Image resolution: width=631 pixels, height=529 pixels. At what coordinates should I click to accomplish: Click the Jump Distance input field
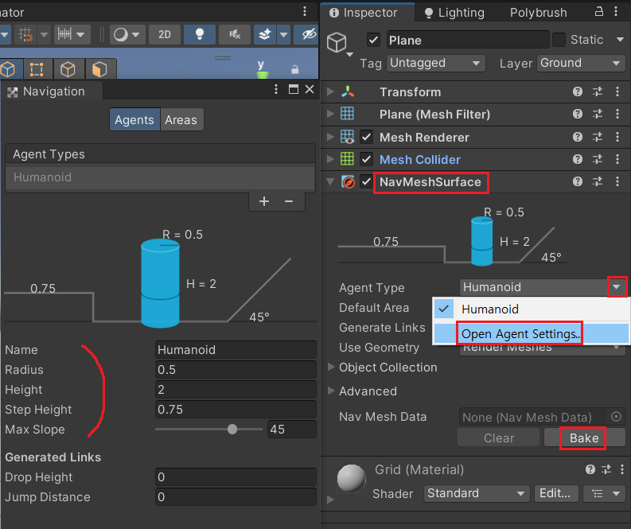point(236,497)
